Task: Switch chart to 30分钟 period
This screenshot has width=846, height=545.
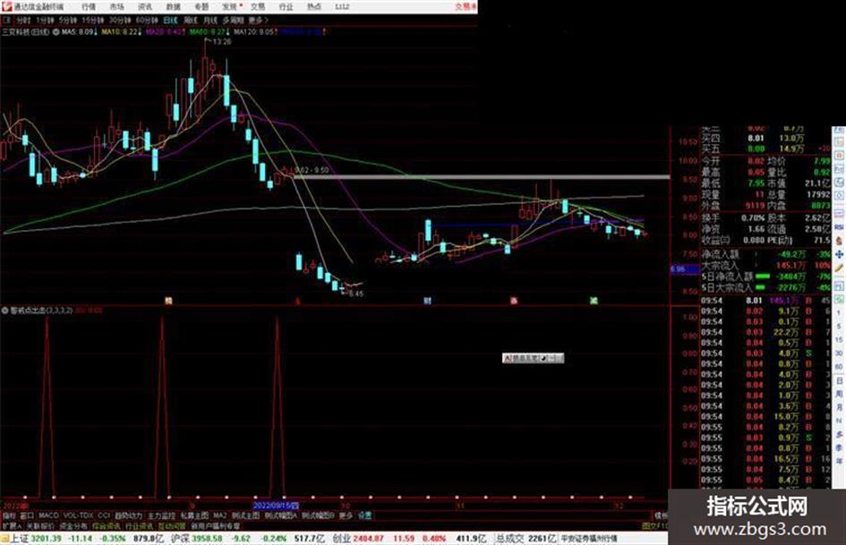Action: click(119, 20)
